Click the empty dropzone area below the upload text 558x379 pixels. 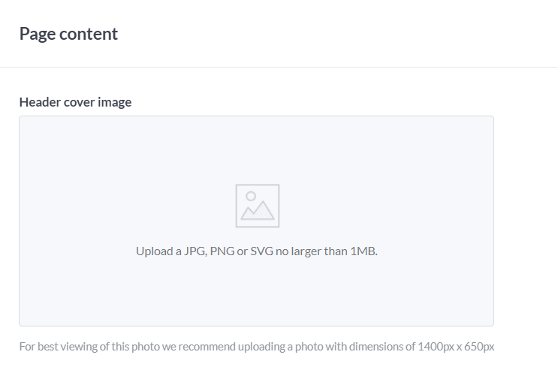tap(256, 293)
